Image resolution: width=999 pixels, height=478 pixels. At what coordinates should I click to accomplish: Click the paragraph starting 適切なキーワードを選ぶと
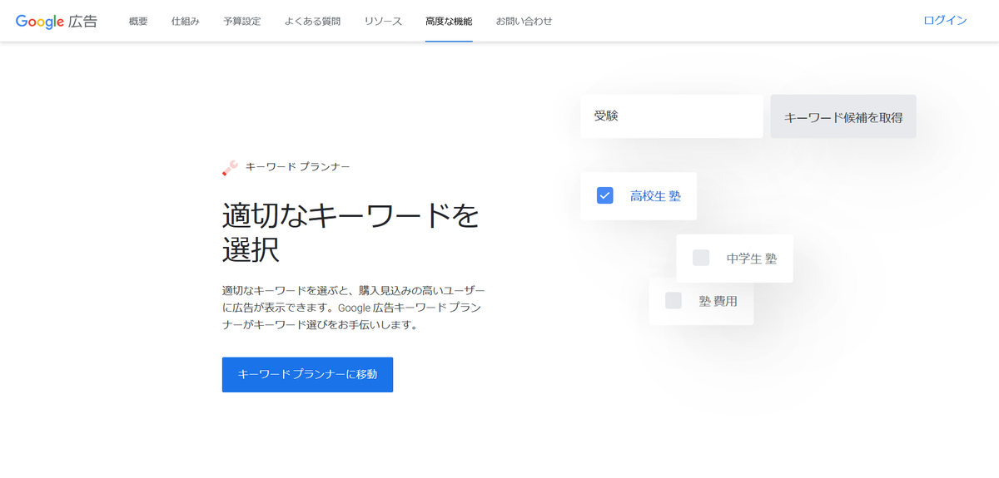pyautogui.click(x=353, y=308)
